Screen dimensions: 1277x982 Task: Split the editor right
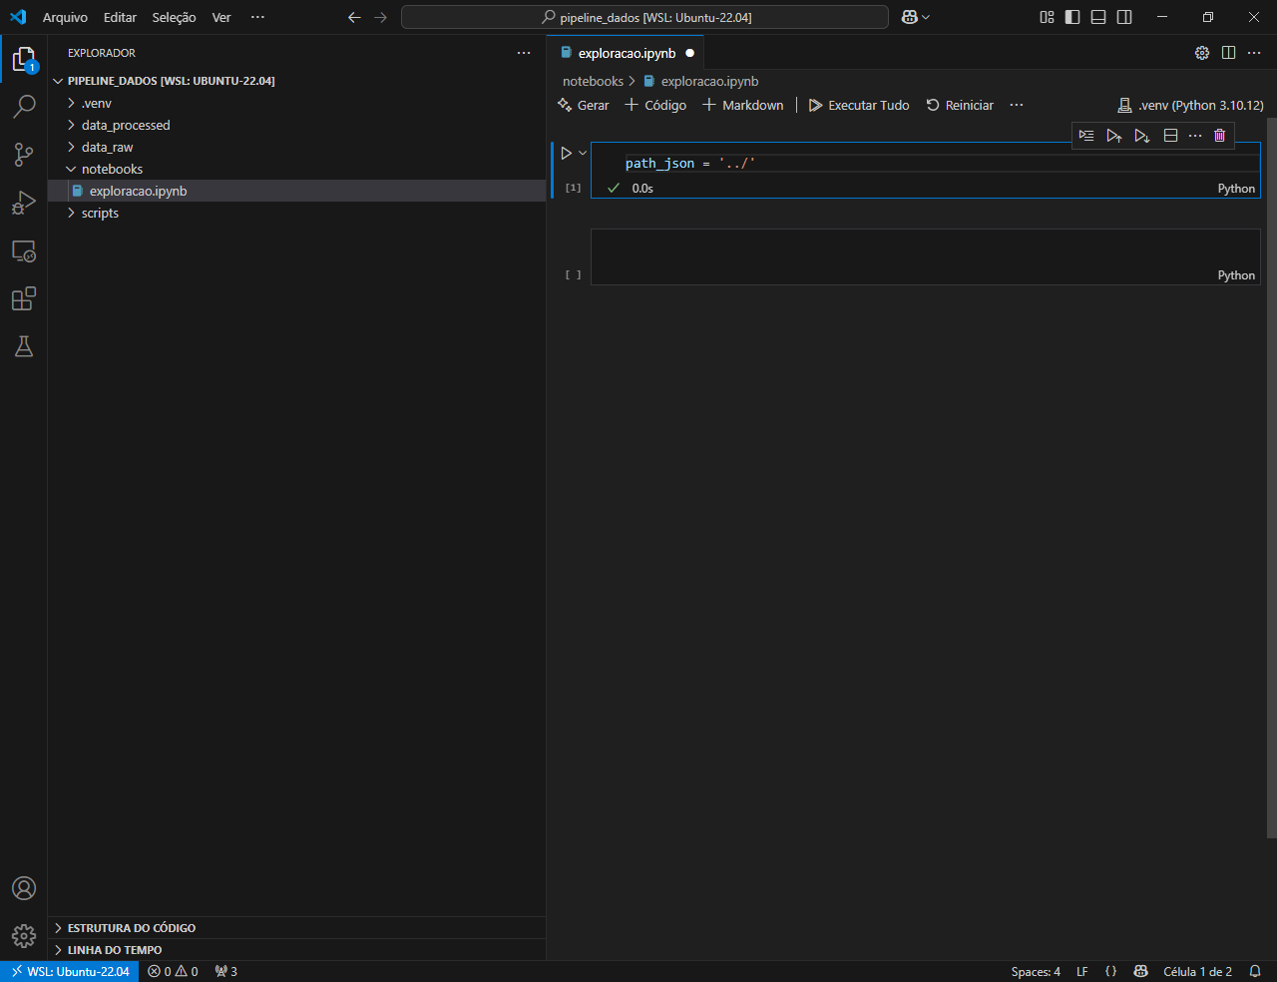tap(1228, 53)
